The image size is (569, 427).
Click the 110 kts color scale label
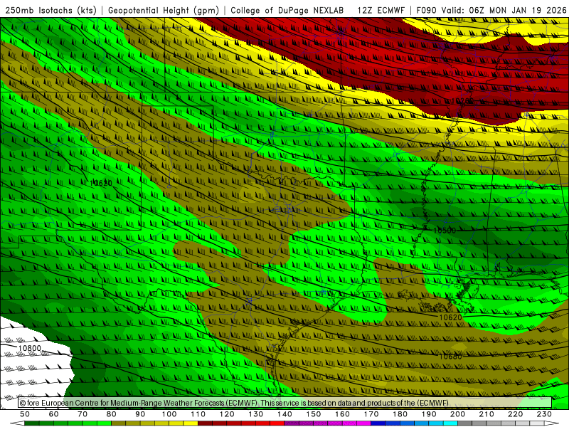pyautogui.click(x=198, y=414)
